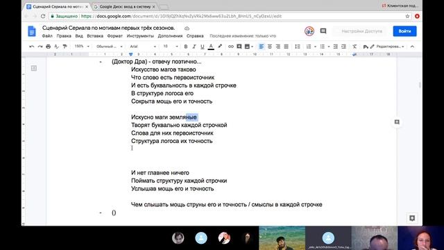
Task: Decrease the indent
Action: (335, 47)
